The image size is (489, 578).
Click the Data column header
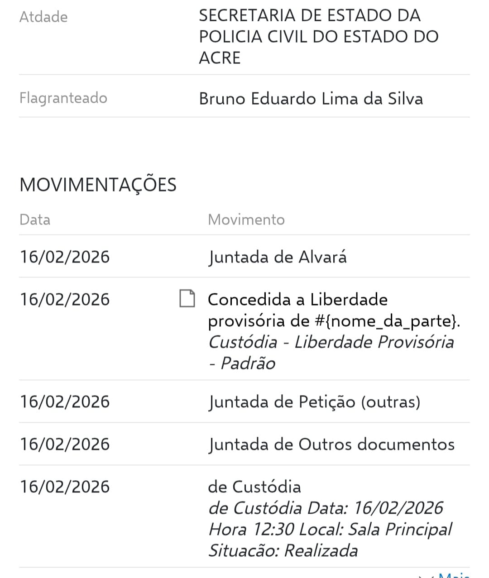click(x=35, y=220)
